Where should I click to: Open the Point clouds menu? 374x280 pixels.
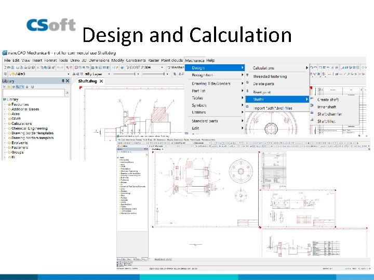tap(172, 61)
